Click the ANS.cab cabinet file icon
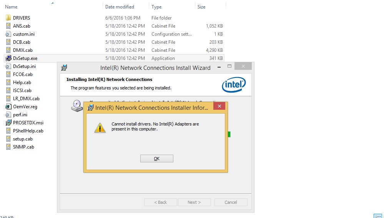Screen dimensions: 384x218 point(8,26)
